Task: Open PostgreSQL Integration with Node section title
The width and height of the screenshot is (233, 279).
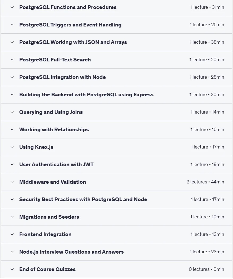Action: (x=62, y=77)
